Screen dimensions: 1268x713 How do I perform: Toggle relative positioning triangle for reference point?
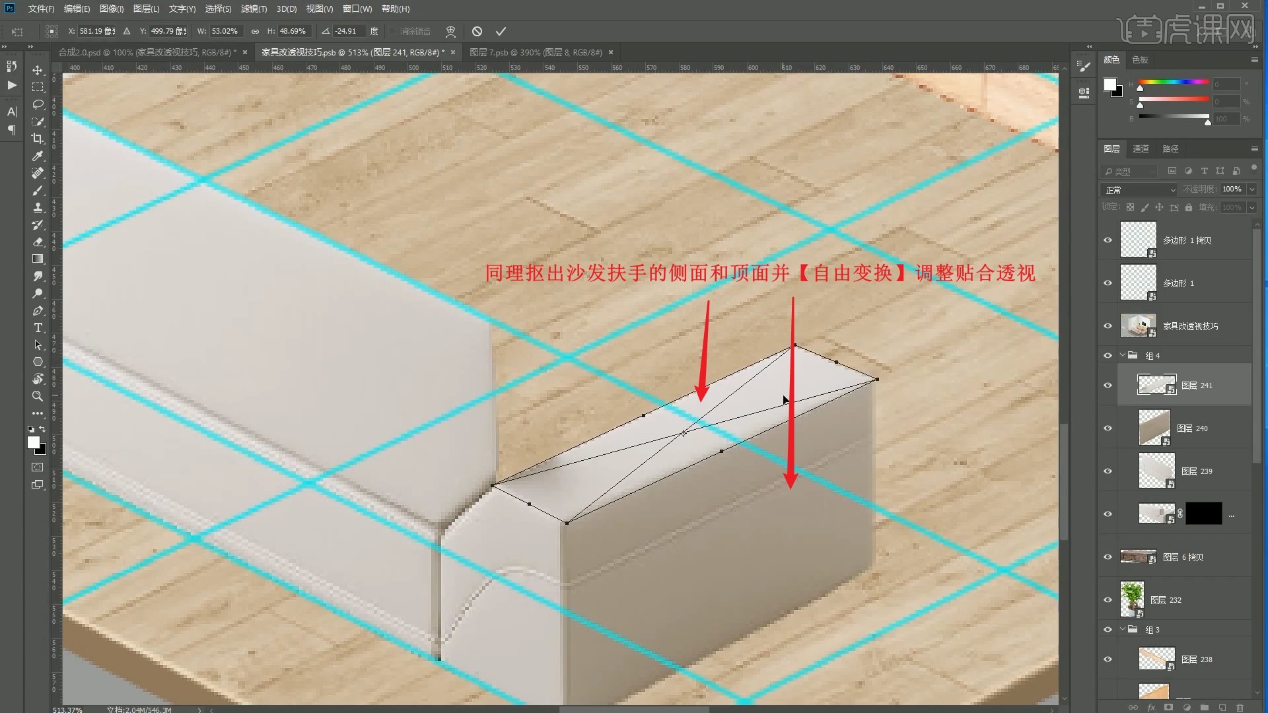tap(126, 31)
